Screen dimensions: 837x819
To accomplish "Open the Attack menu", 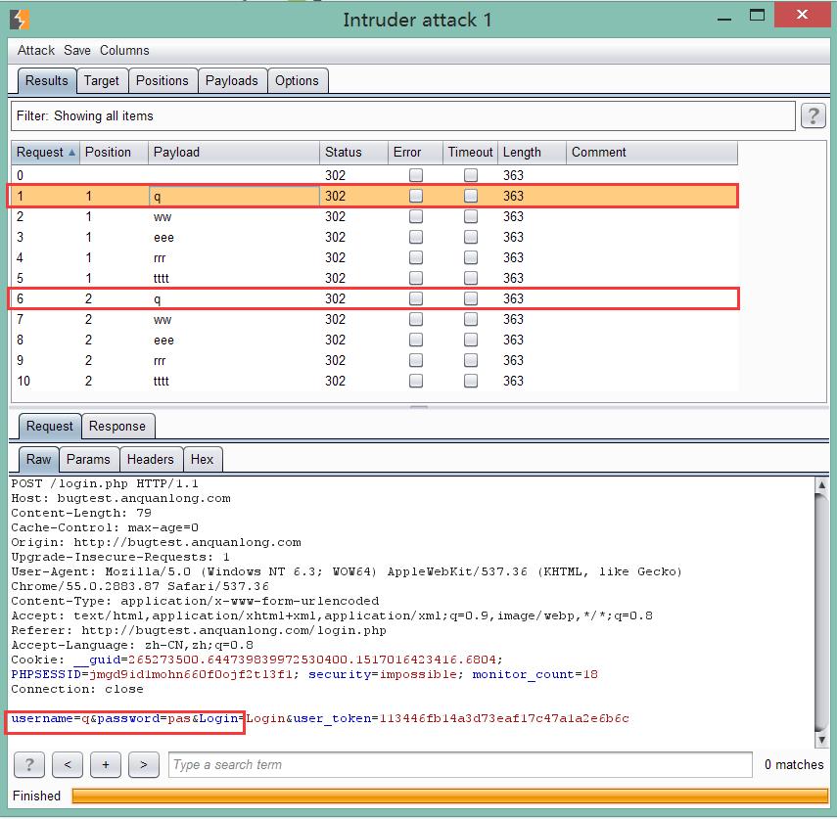I will 36,50.
